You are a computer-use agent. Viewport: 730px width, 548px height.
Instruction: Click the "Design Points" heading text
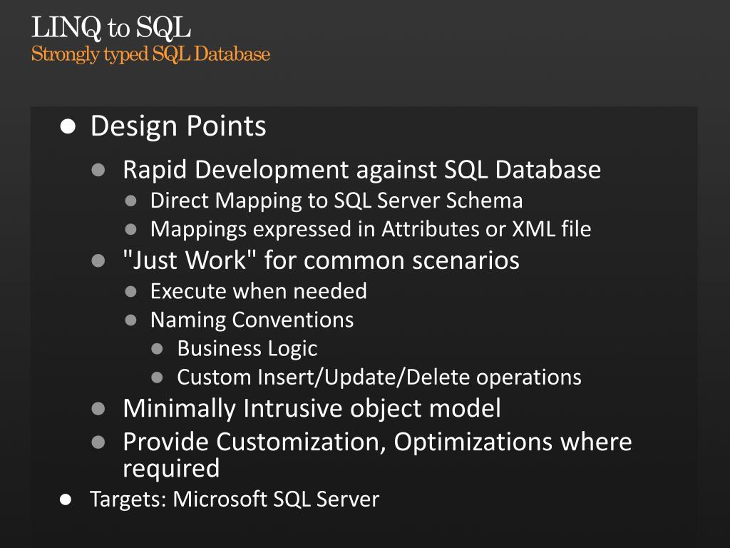pos(178,126)
